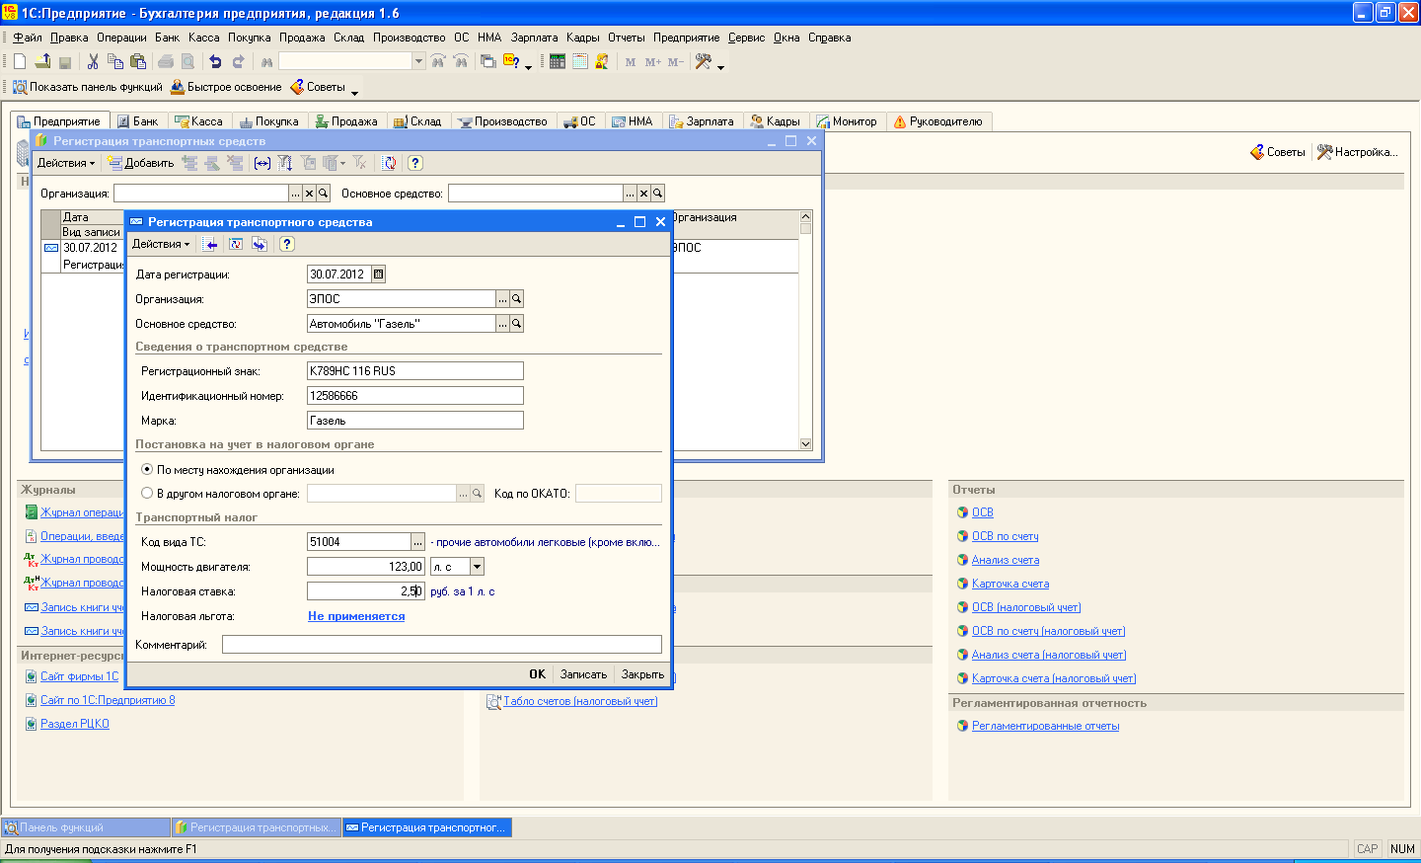This screenshot has height=863, width=1421.
Task: Open Действия dropdown in vehicle registration form
Action: [x=161, y=244]
